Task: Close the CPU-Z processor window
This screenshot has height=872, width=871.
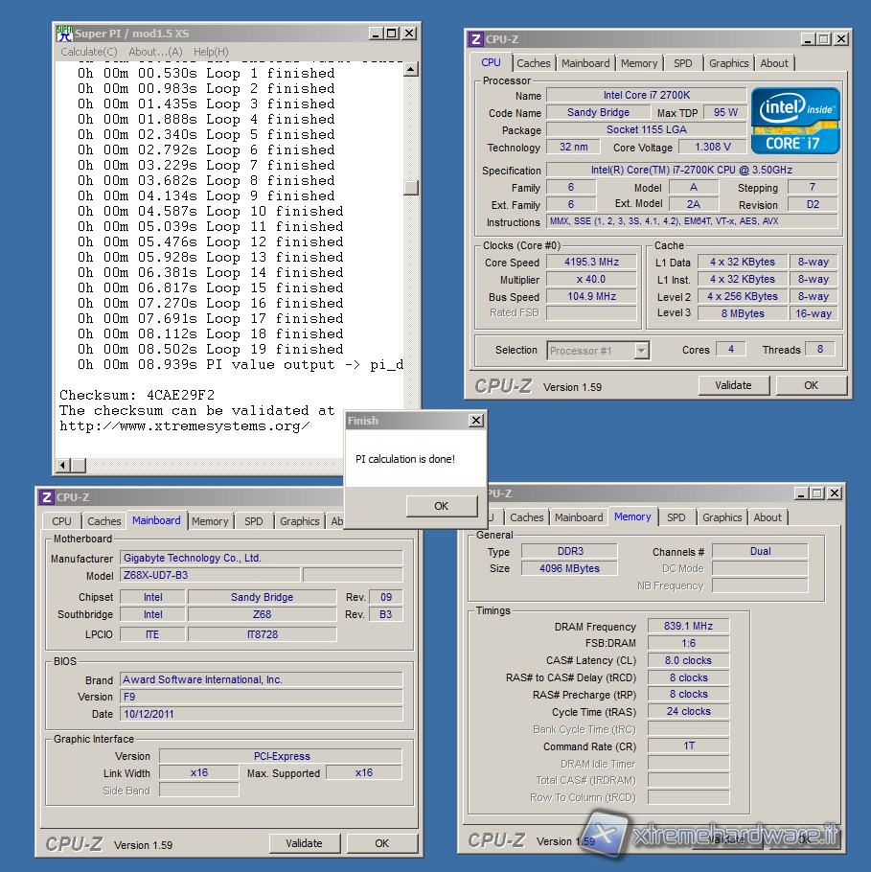Action: click(840, 39)
